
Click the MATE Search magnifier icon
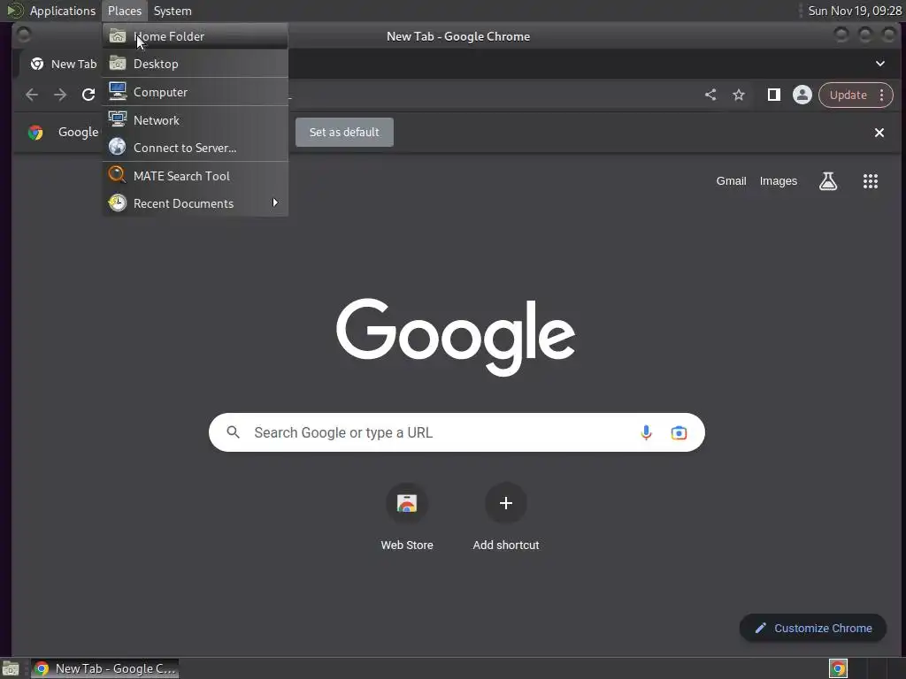pyautogui.click(x=118, y=174)
